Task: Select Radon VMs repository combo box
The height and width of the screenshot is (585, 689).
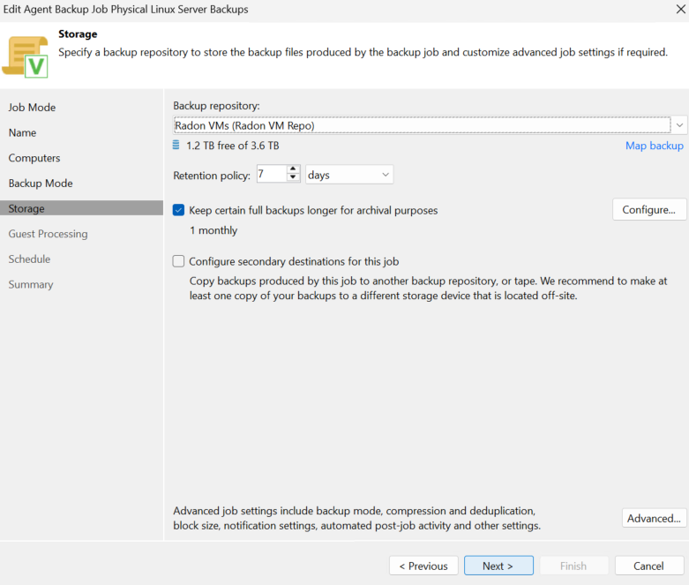Action: pos(423,125)
